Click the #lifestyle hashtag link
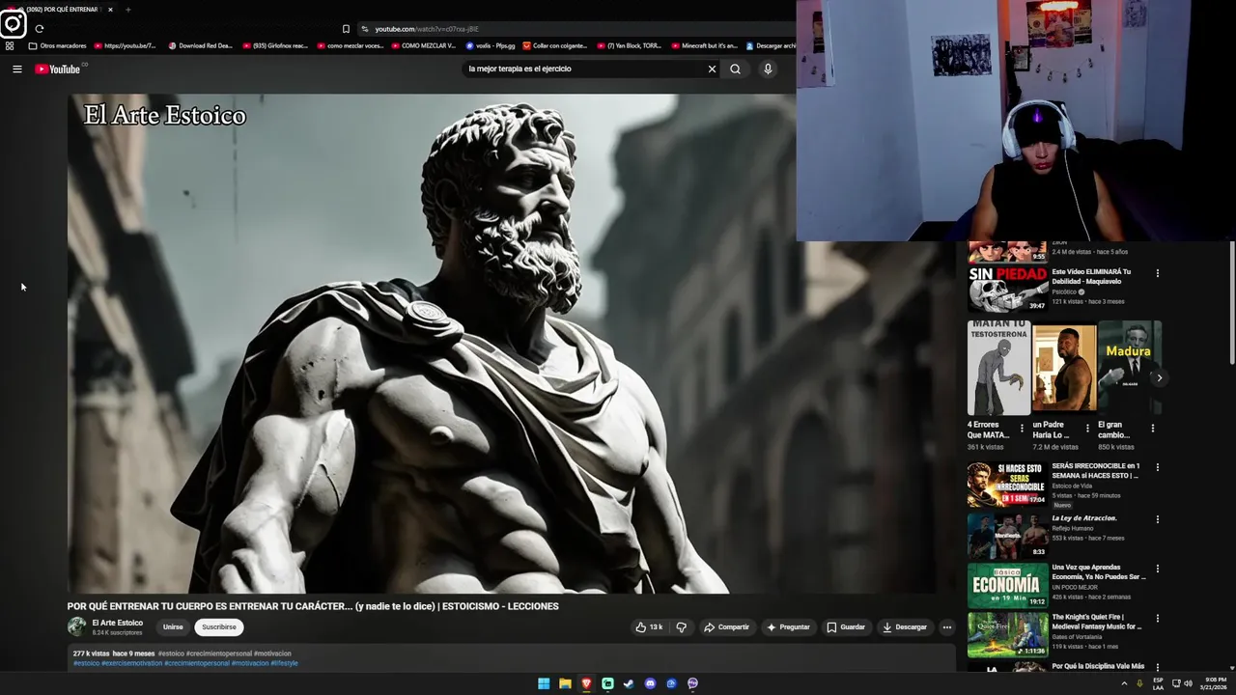Image resolution: width=1236 pixels, height=695 pixels. 284,663
